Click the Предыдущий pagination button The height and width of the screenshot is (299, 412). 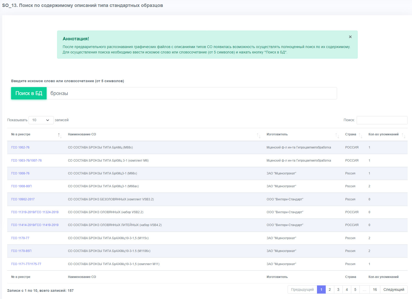pos(302,289)
